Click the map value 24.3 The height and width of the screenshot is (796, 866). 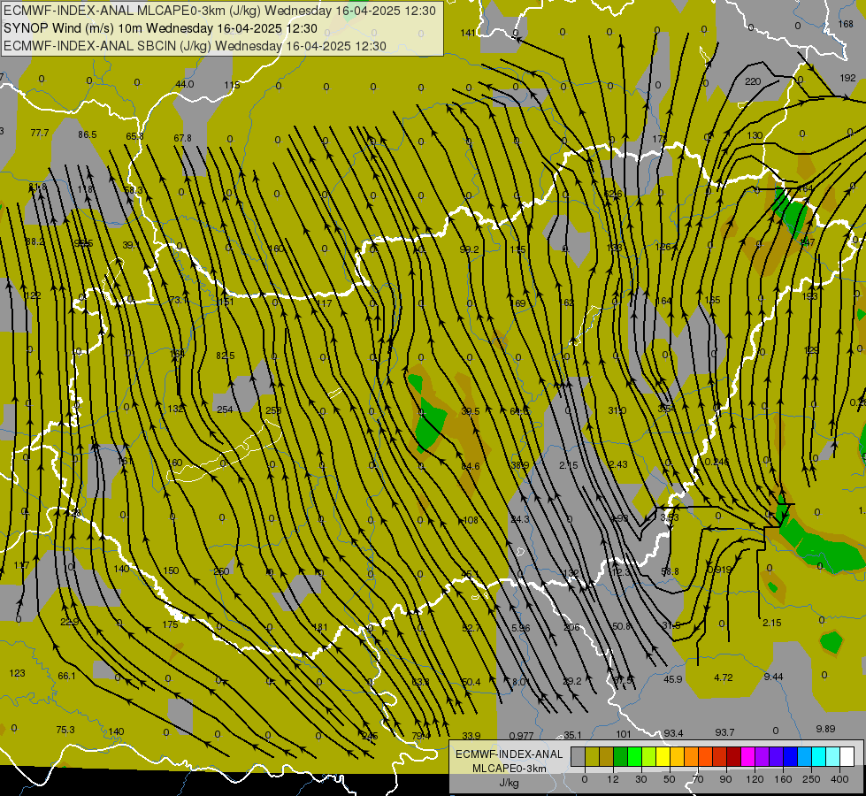tap(520, 519)
